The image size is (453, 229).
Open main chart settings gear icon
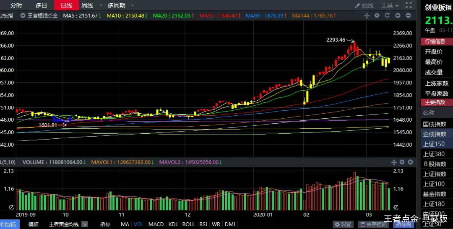(x=377, y=15)
